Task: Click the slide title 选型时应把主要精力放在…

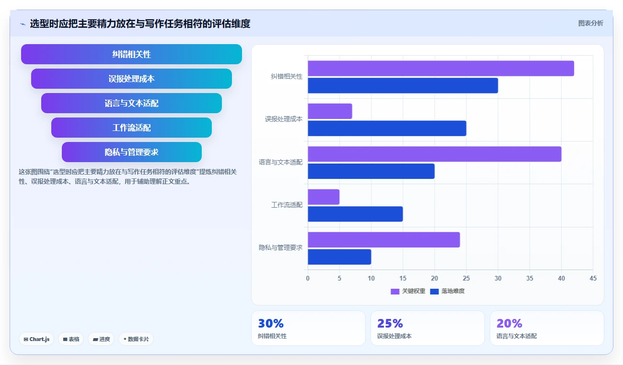Action: [140, 24]
